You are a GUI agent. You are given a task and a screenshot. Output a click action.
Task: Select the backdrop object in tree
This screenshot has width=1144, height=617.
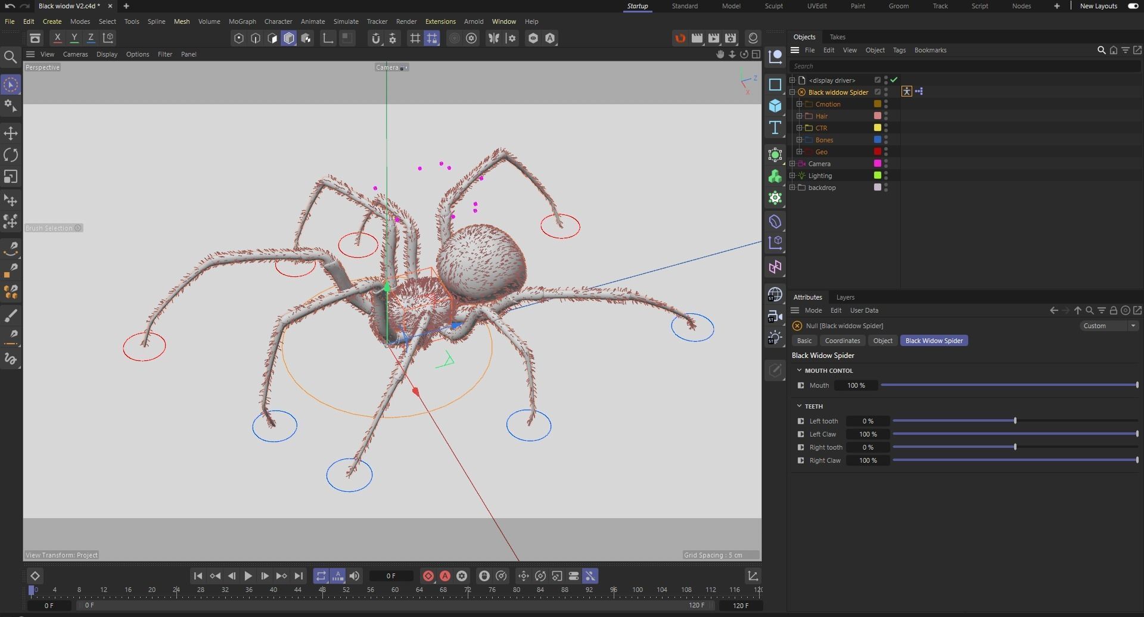822,188
